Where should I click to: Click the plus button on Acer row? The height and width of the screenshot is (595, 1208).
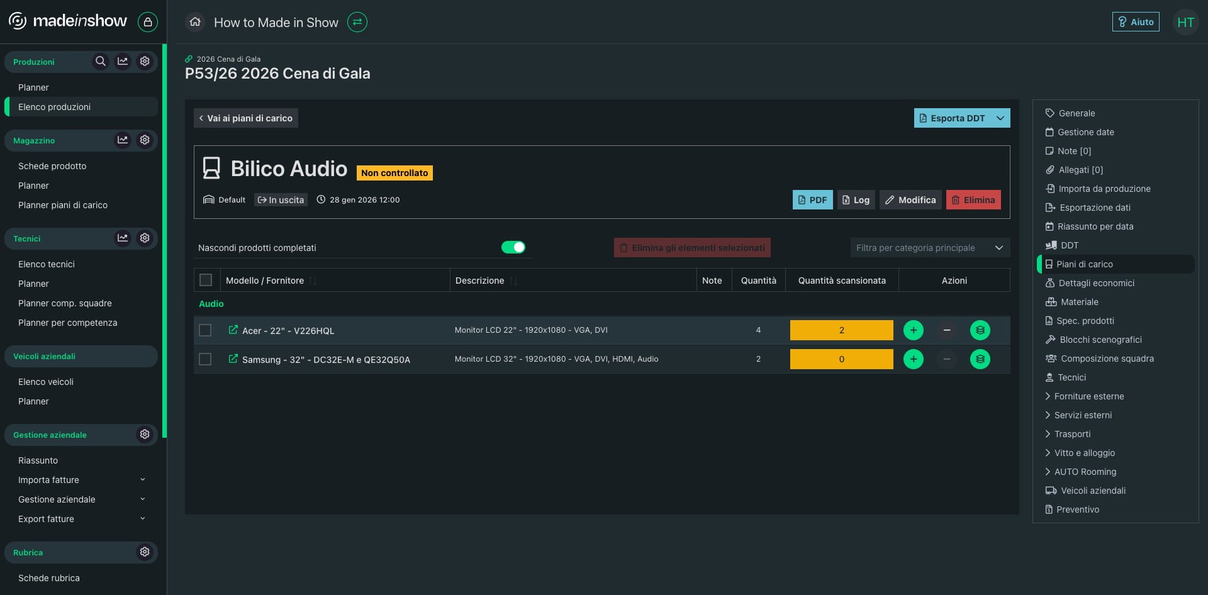(x=914, y=330)
